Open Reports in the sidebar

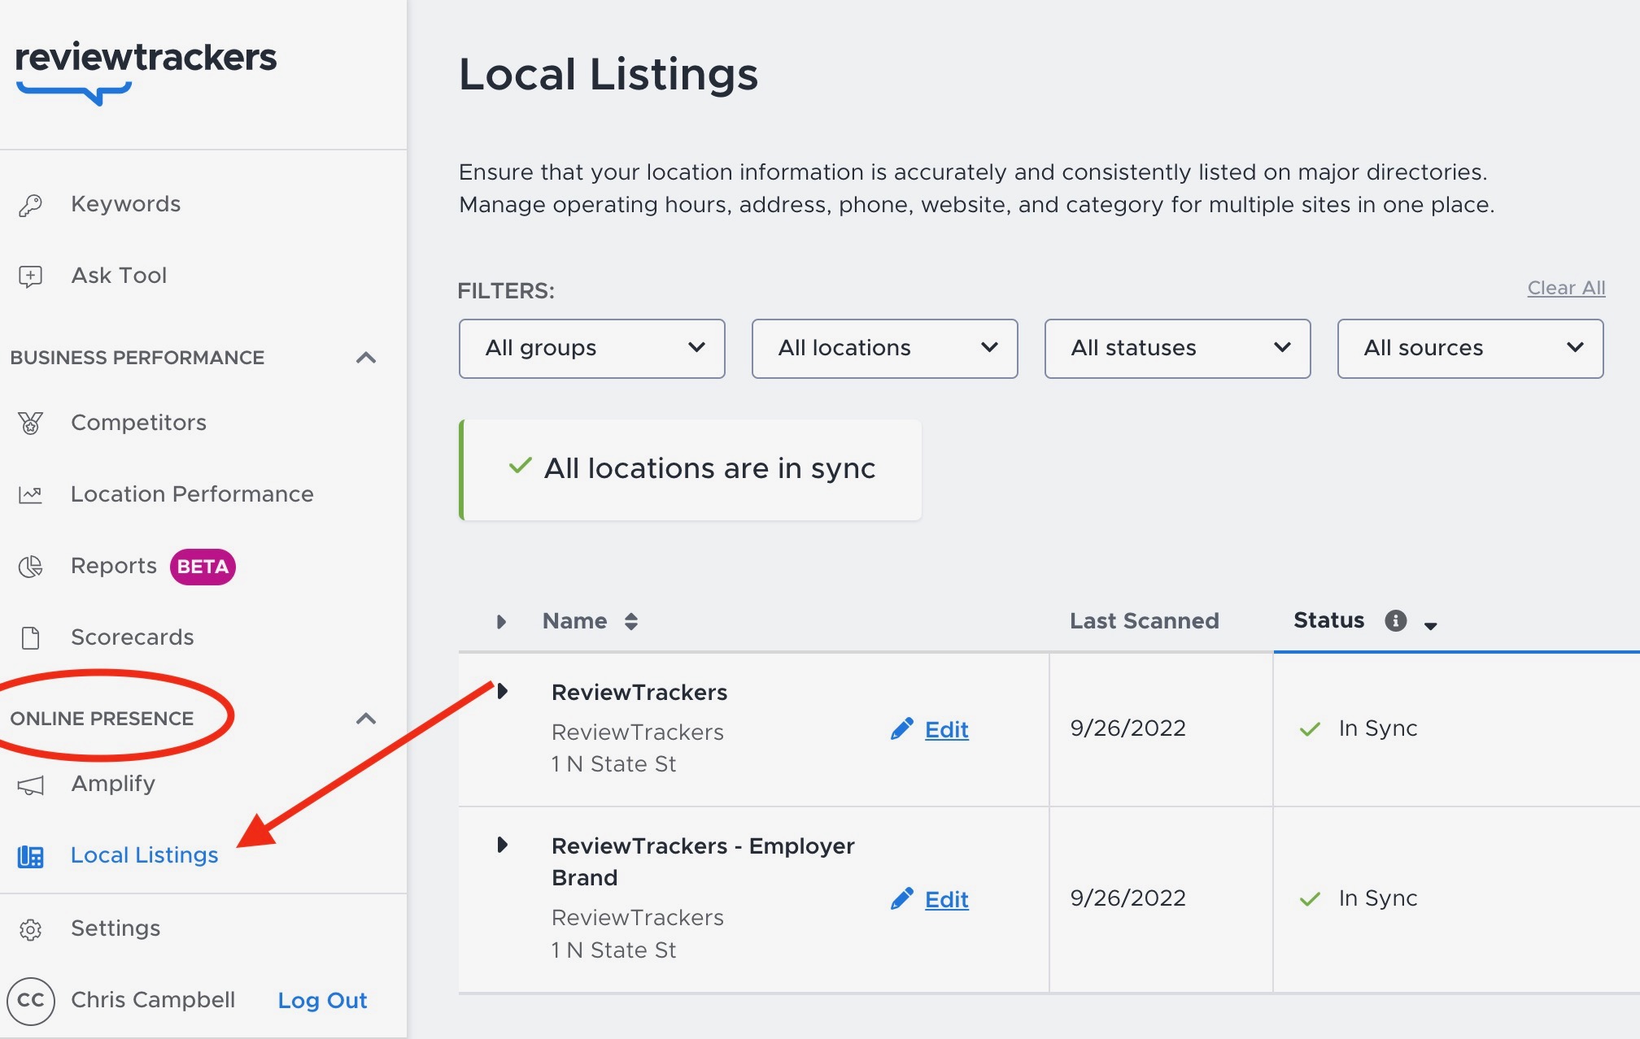click(114, 566)
